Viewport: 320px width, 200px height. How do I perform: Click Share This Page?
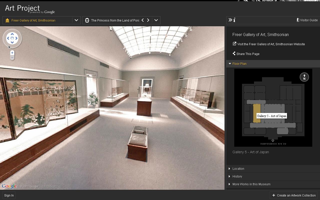pos(246,54)
